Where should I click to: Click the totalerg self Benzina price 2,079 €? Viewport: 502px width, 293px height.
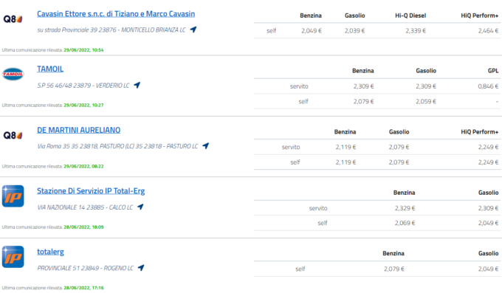[x=394, y=269]
